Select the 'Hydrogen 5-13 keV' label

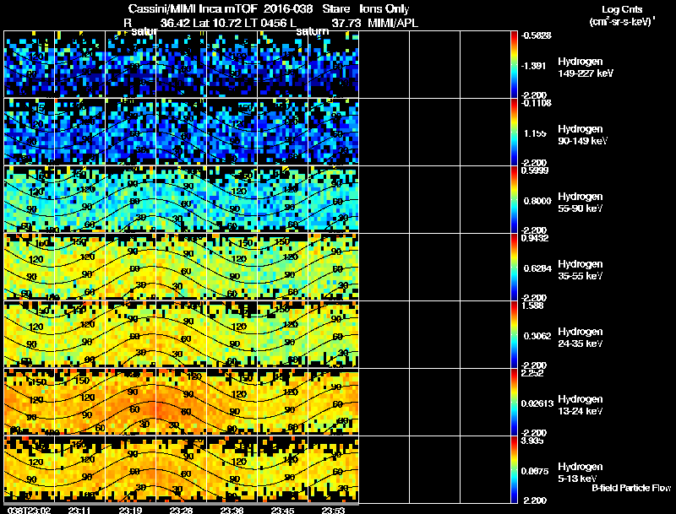coord(581,473)
